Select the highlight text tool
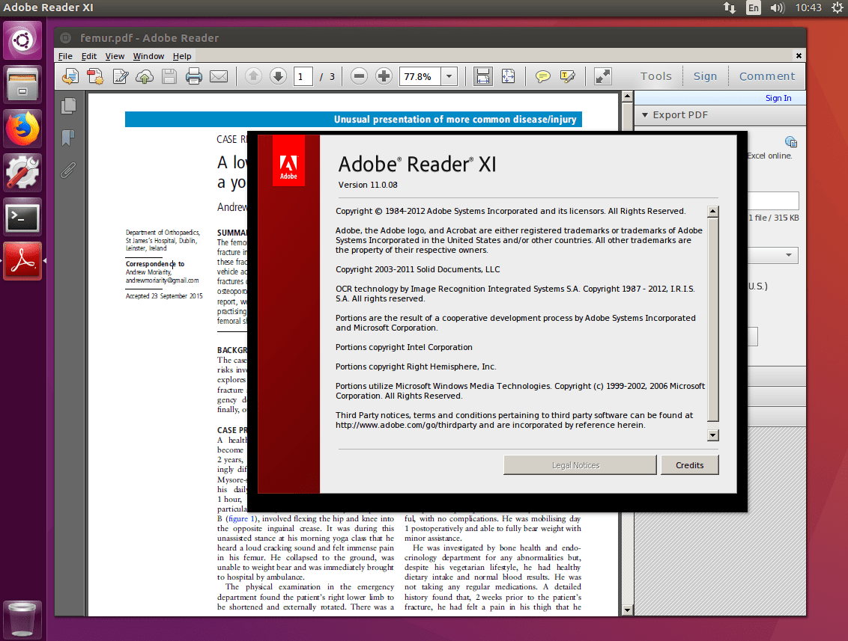Image resolution: width=848 pixels, height=641 pixels. pyautogui.click(x=568, y=76)
